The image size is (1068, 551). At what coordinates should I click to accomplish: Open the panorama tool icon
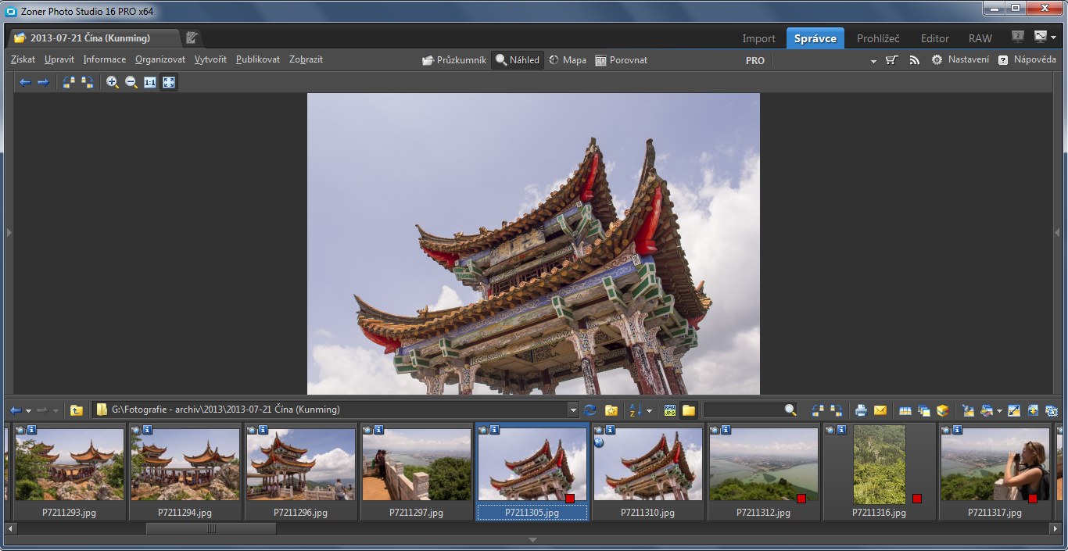click(905, 410)
